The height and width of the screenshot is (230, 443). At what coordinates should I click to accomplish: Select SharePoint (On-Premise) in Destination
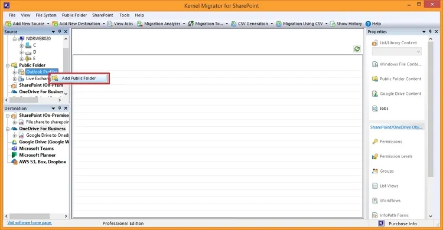tap(44, 116)
